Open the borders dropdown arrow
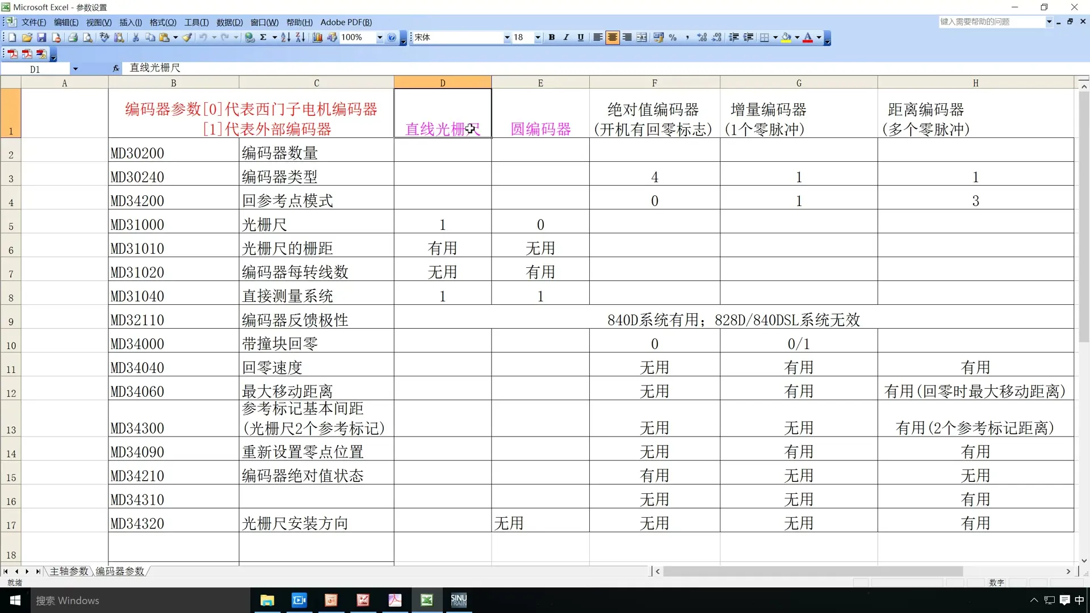Image resolution: width=1090 pixels, height=613 pixels. pyautogui.click(x=775, y=37)
